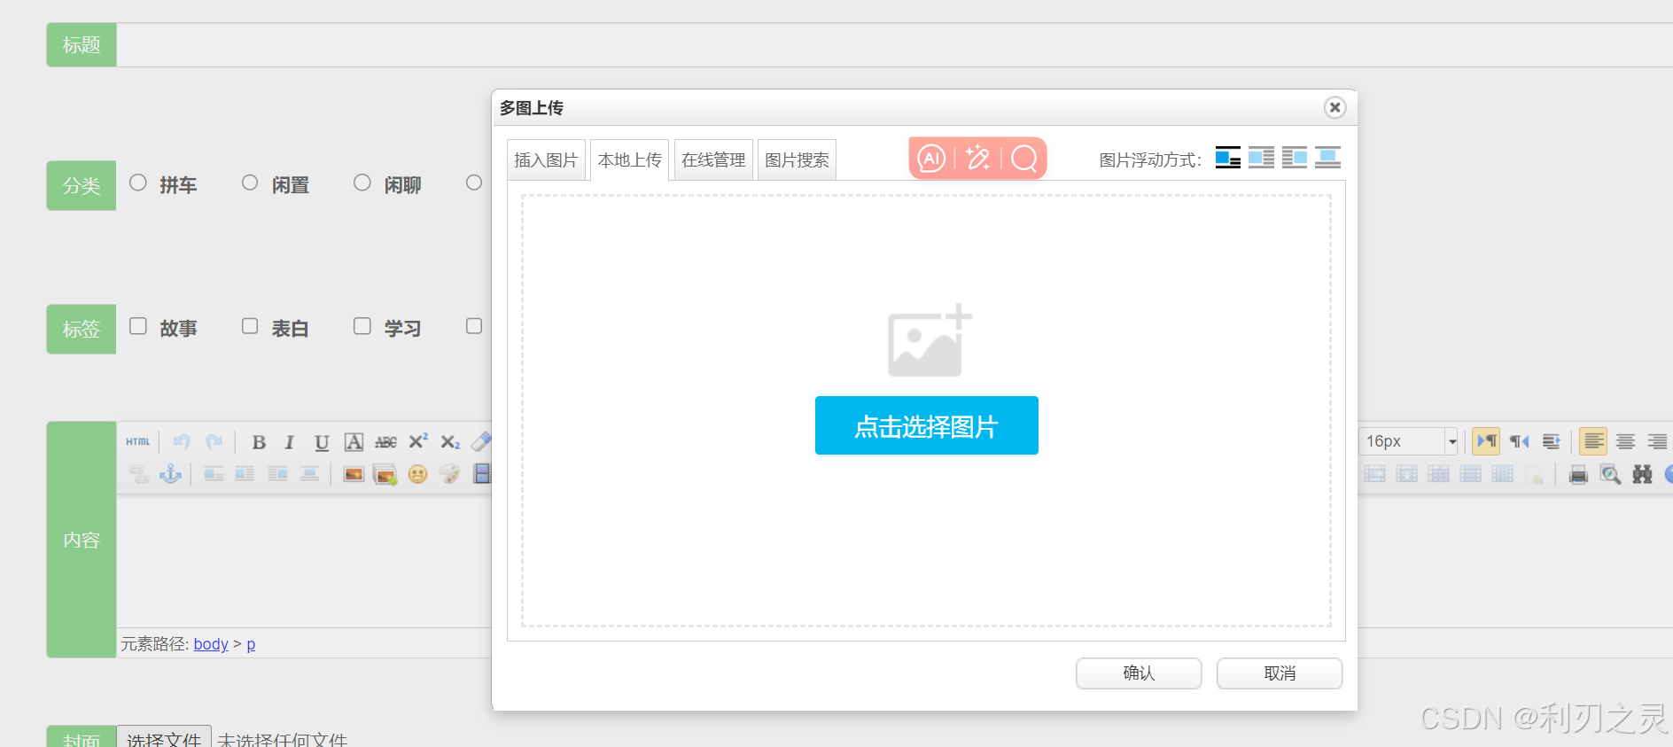Click 点击选择图片 button
Viewport: 1673px width, 747px height.
click(x=926, y=425)
